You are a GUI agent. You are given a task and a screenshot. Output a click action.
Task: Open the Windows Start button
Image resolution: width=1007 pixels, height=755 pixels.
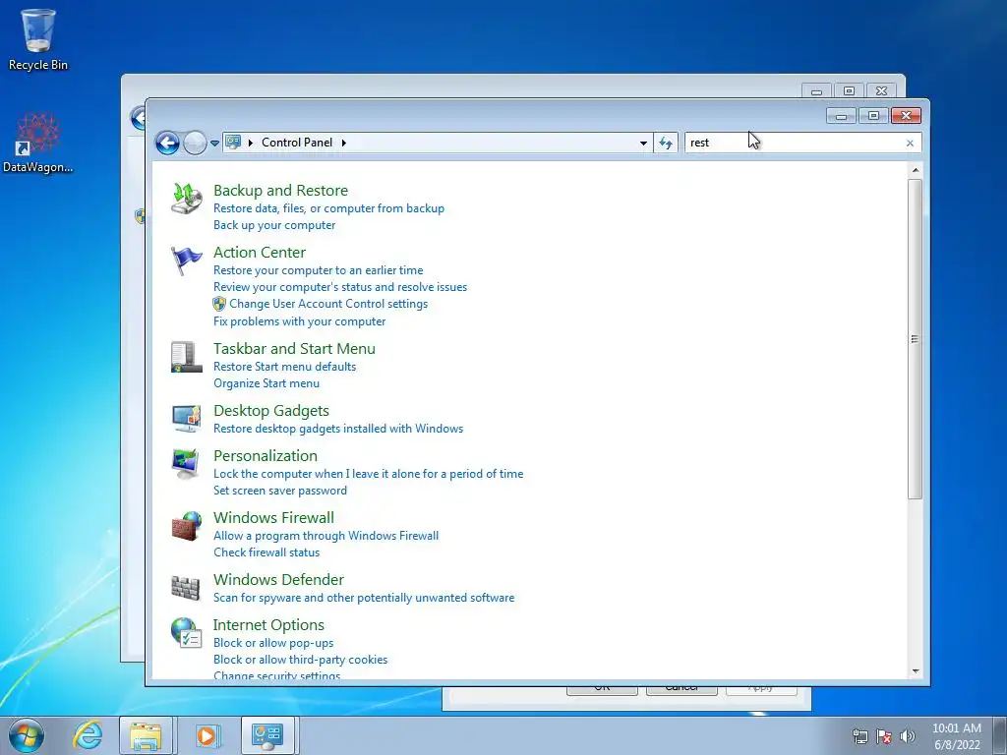point(27,735)
